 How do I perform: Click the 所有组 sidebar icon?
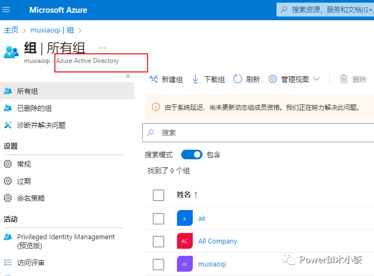7,91
